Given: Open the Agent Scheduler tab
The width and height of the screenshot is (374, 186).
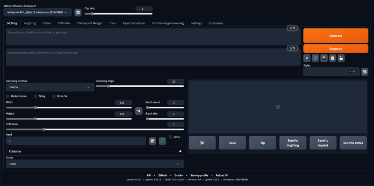Looking at the screenshot, I should [x=134, y=23].
